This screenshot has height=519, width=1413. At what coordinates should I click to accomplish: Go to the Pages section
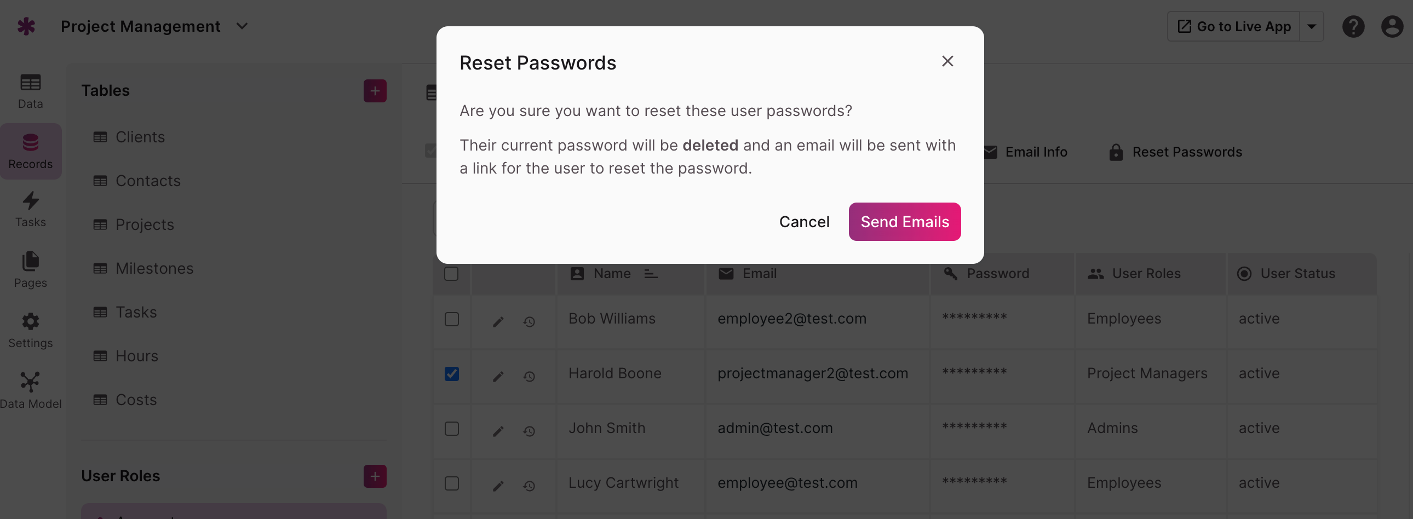coord(30,270)
